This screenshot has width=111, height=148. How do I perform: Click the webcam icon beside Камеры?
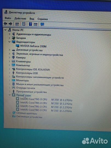click(x=13, y=57)
